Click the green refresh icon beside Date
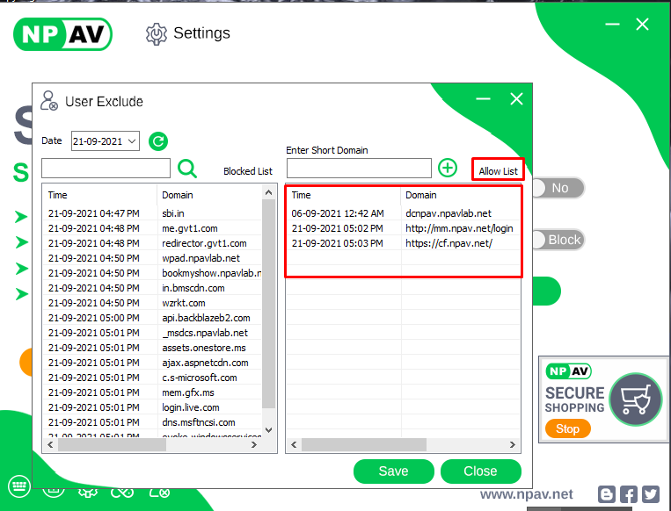The image size is (671, 511). coord(158,140)
